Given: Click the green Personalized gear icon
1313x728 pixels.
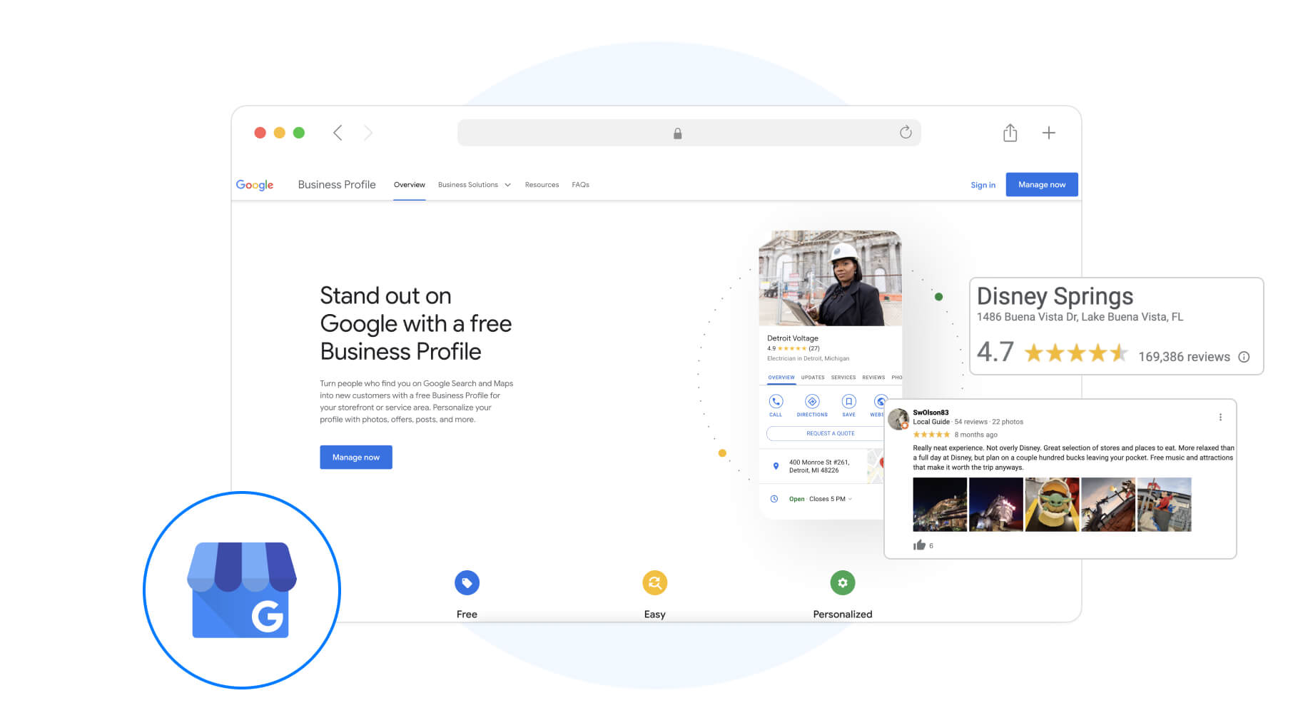Looking at the screenshot, I should pyautogui.click(x=843, y=583).
